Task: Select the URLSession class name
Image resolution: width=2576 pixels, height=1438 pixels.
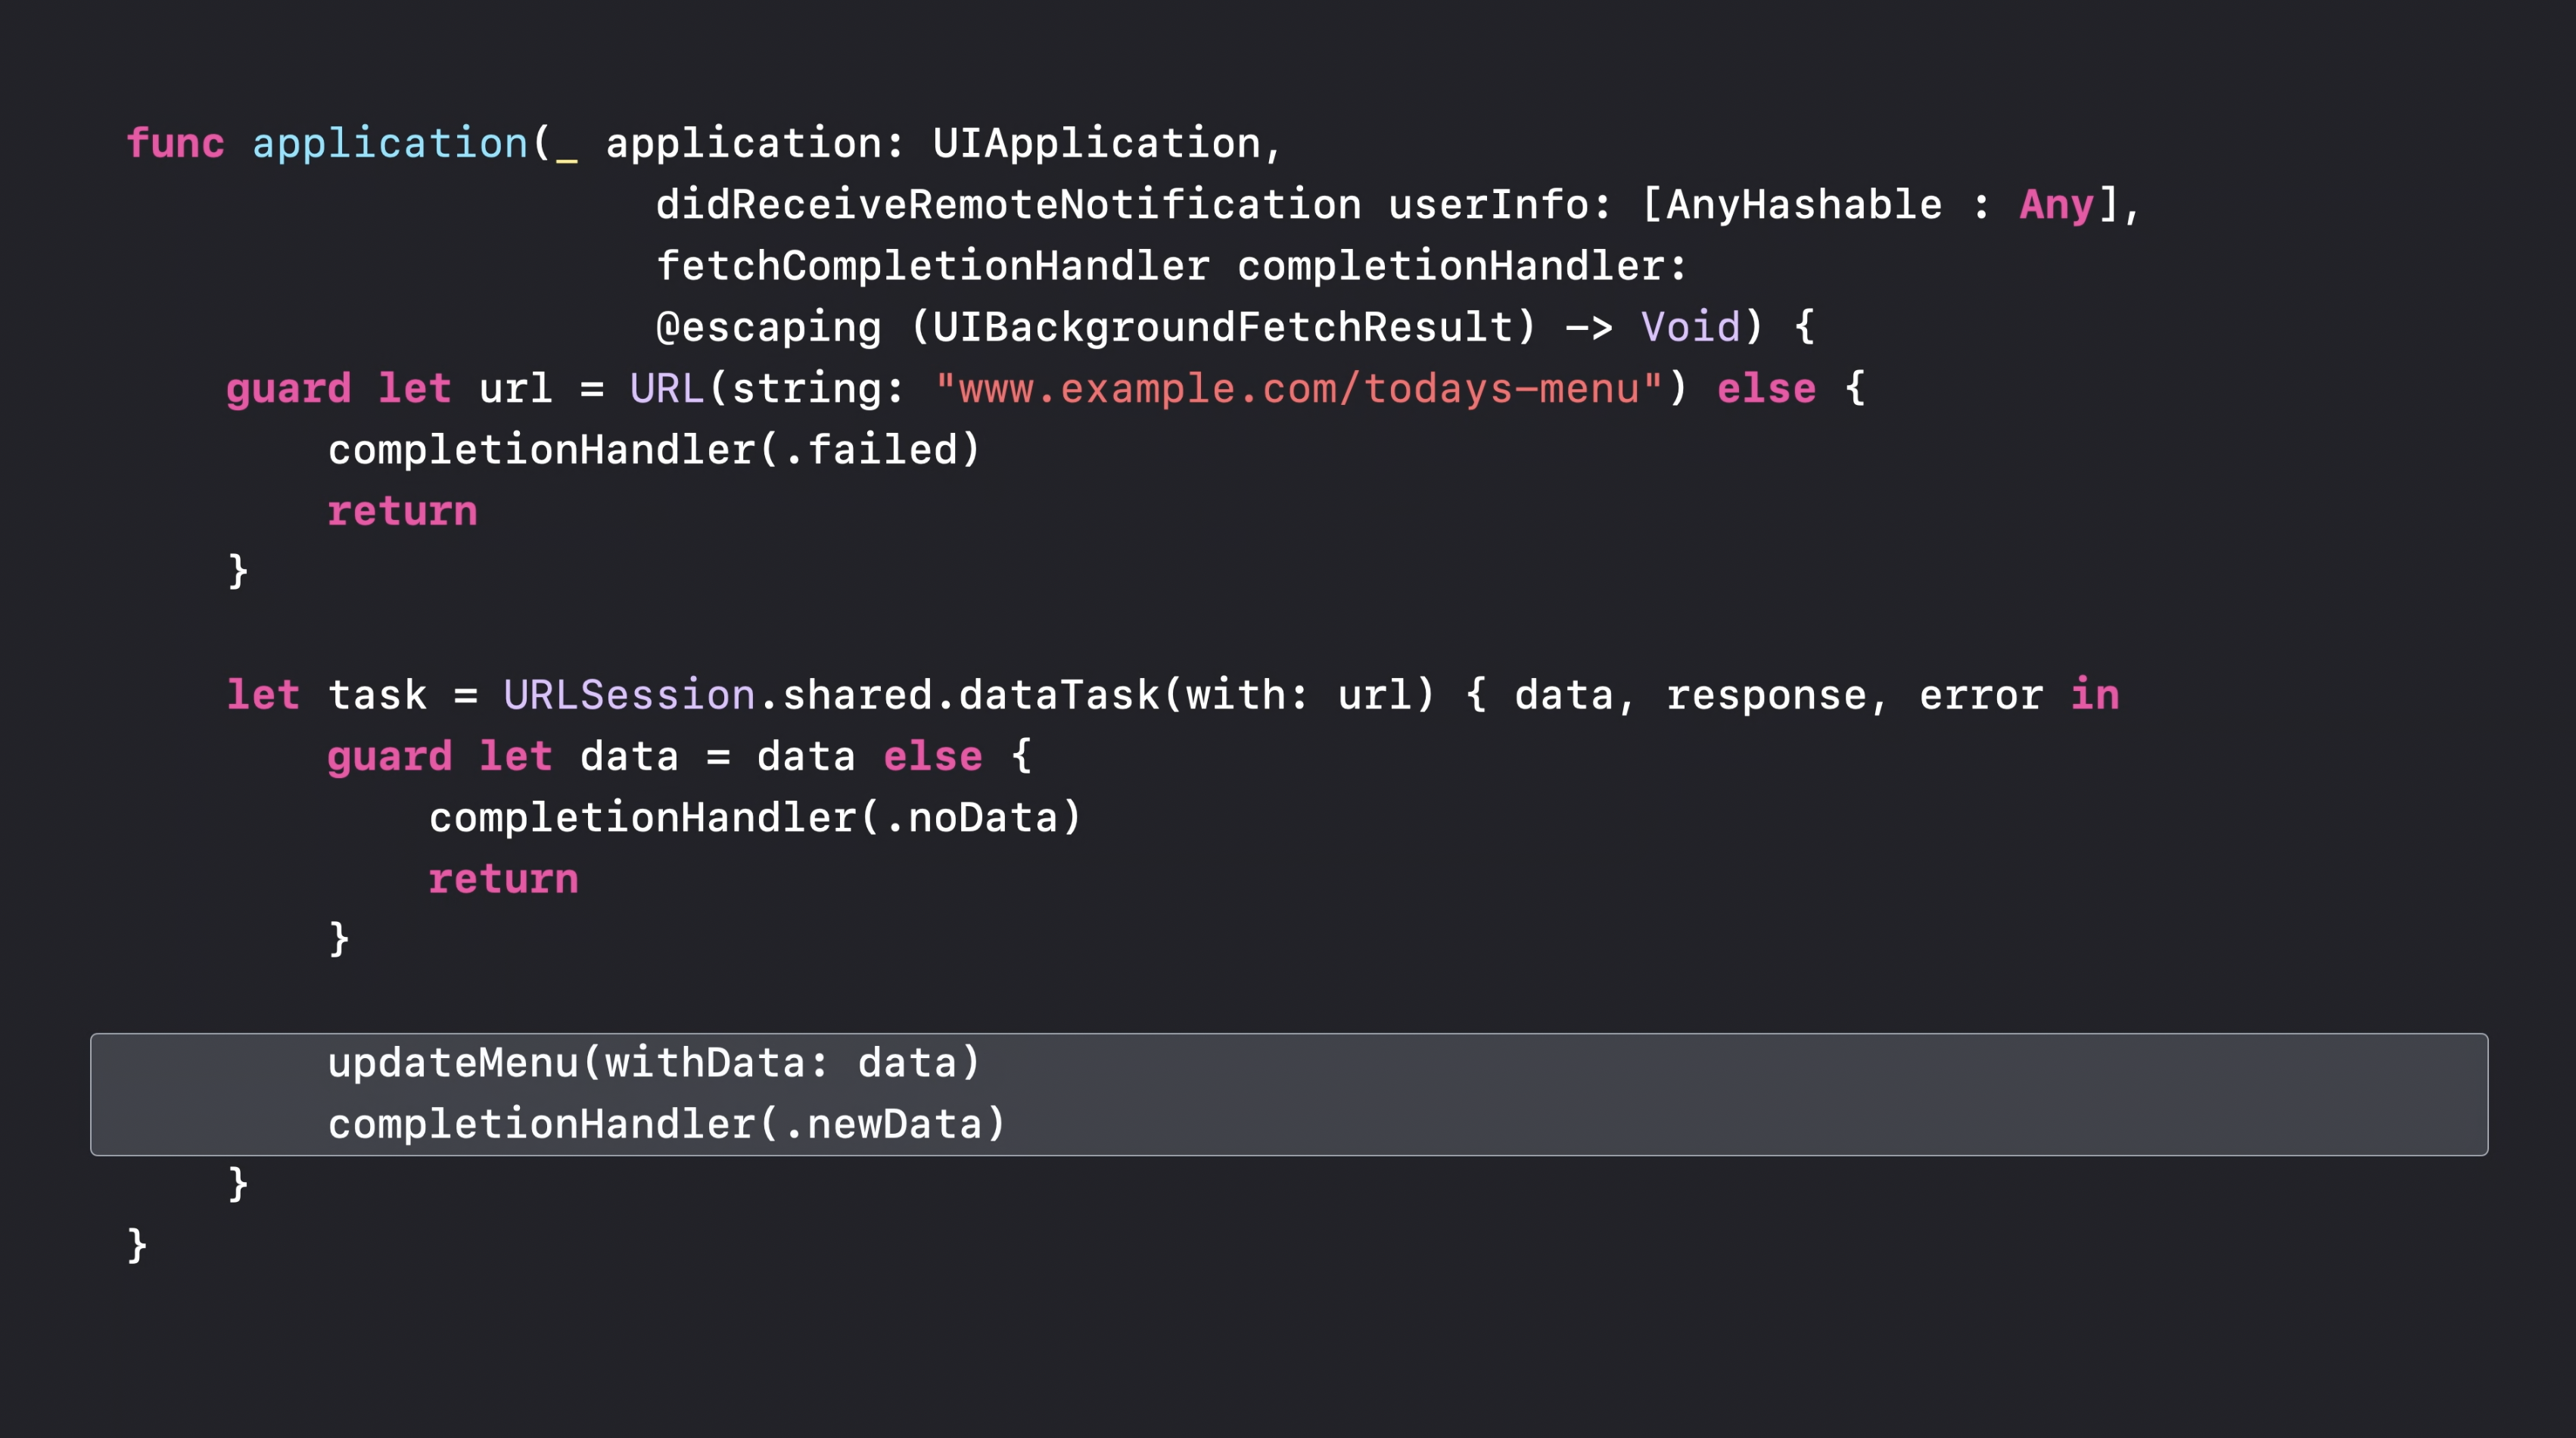Action: (629, 695)
